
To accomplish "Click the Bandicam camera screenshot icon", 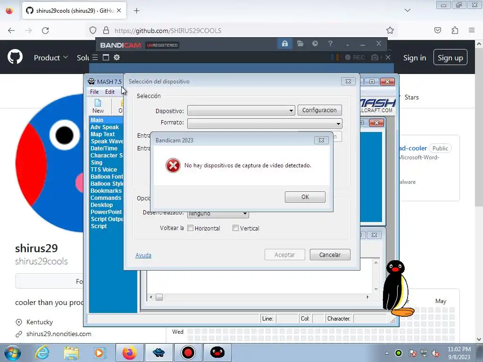I will pos(375,57).
